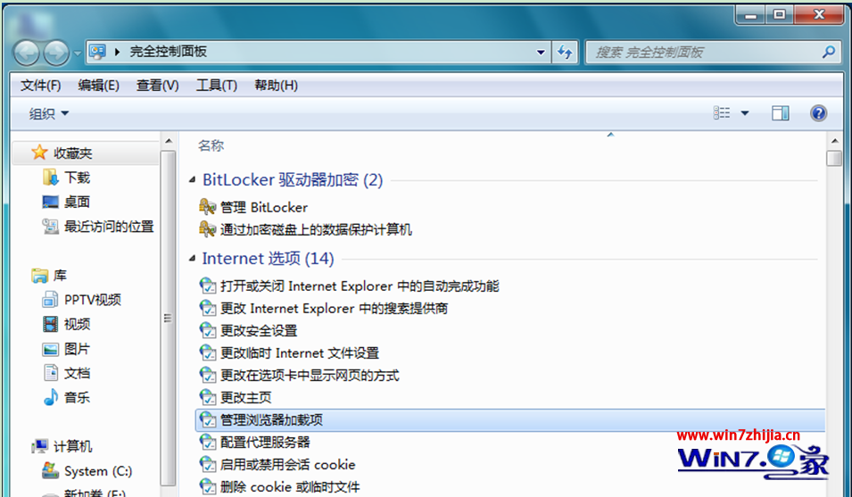Click the navigation pane scroll up arrow
This screenshot has height=497, width=852.
(169, 142)
